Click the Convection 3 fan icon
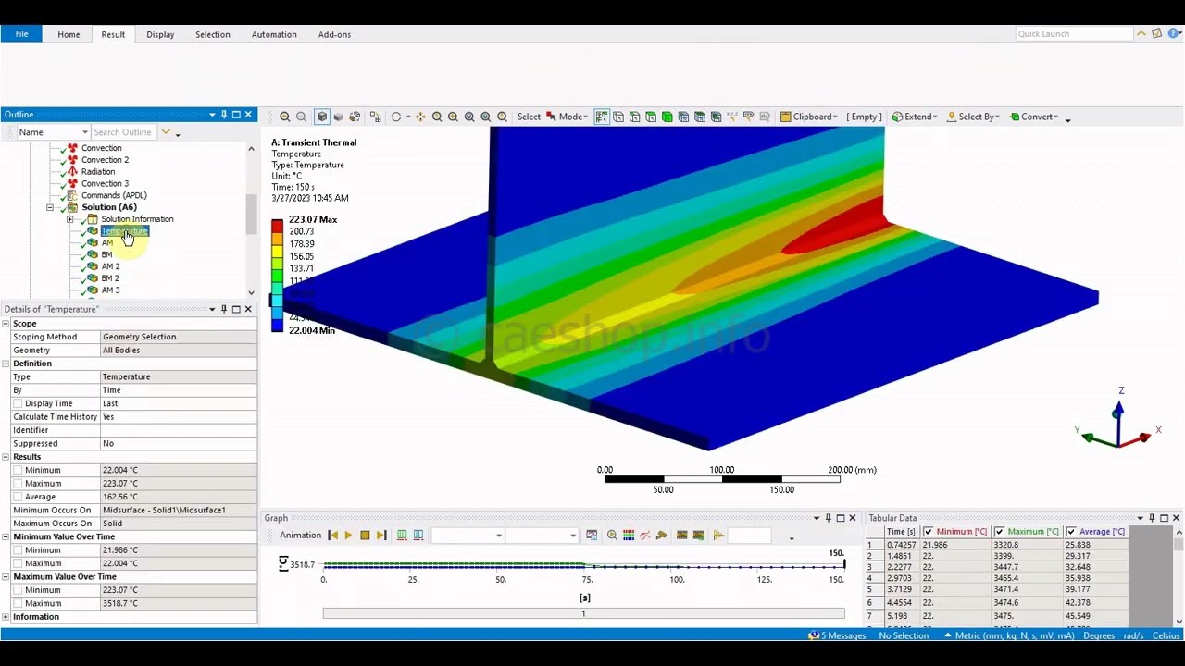 72,183
